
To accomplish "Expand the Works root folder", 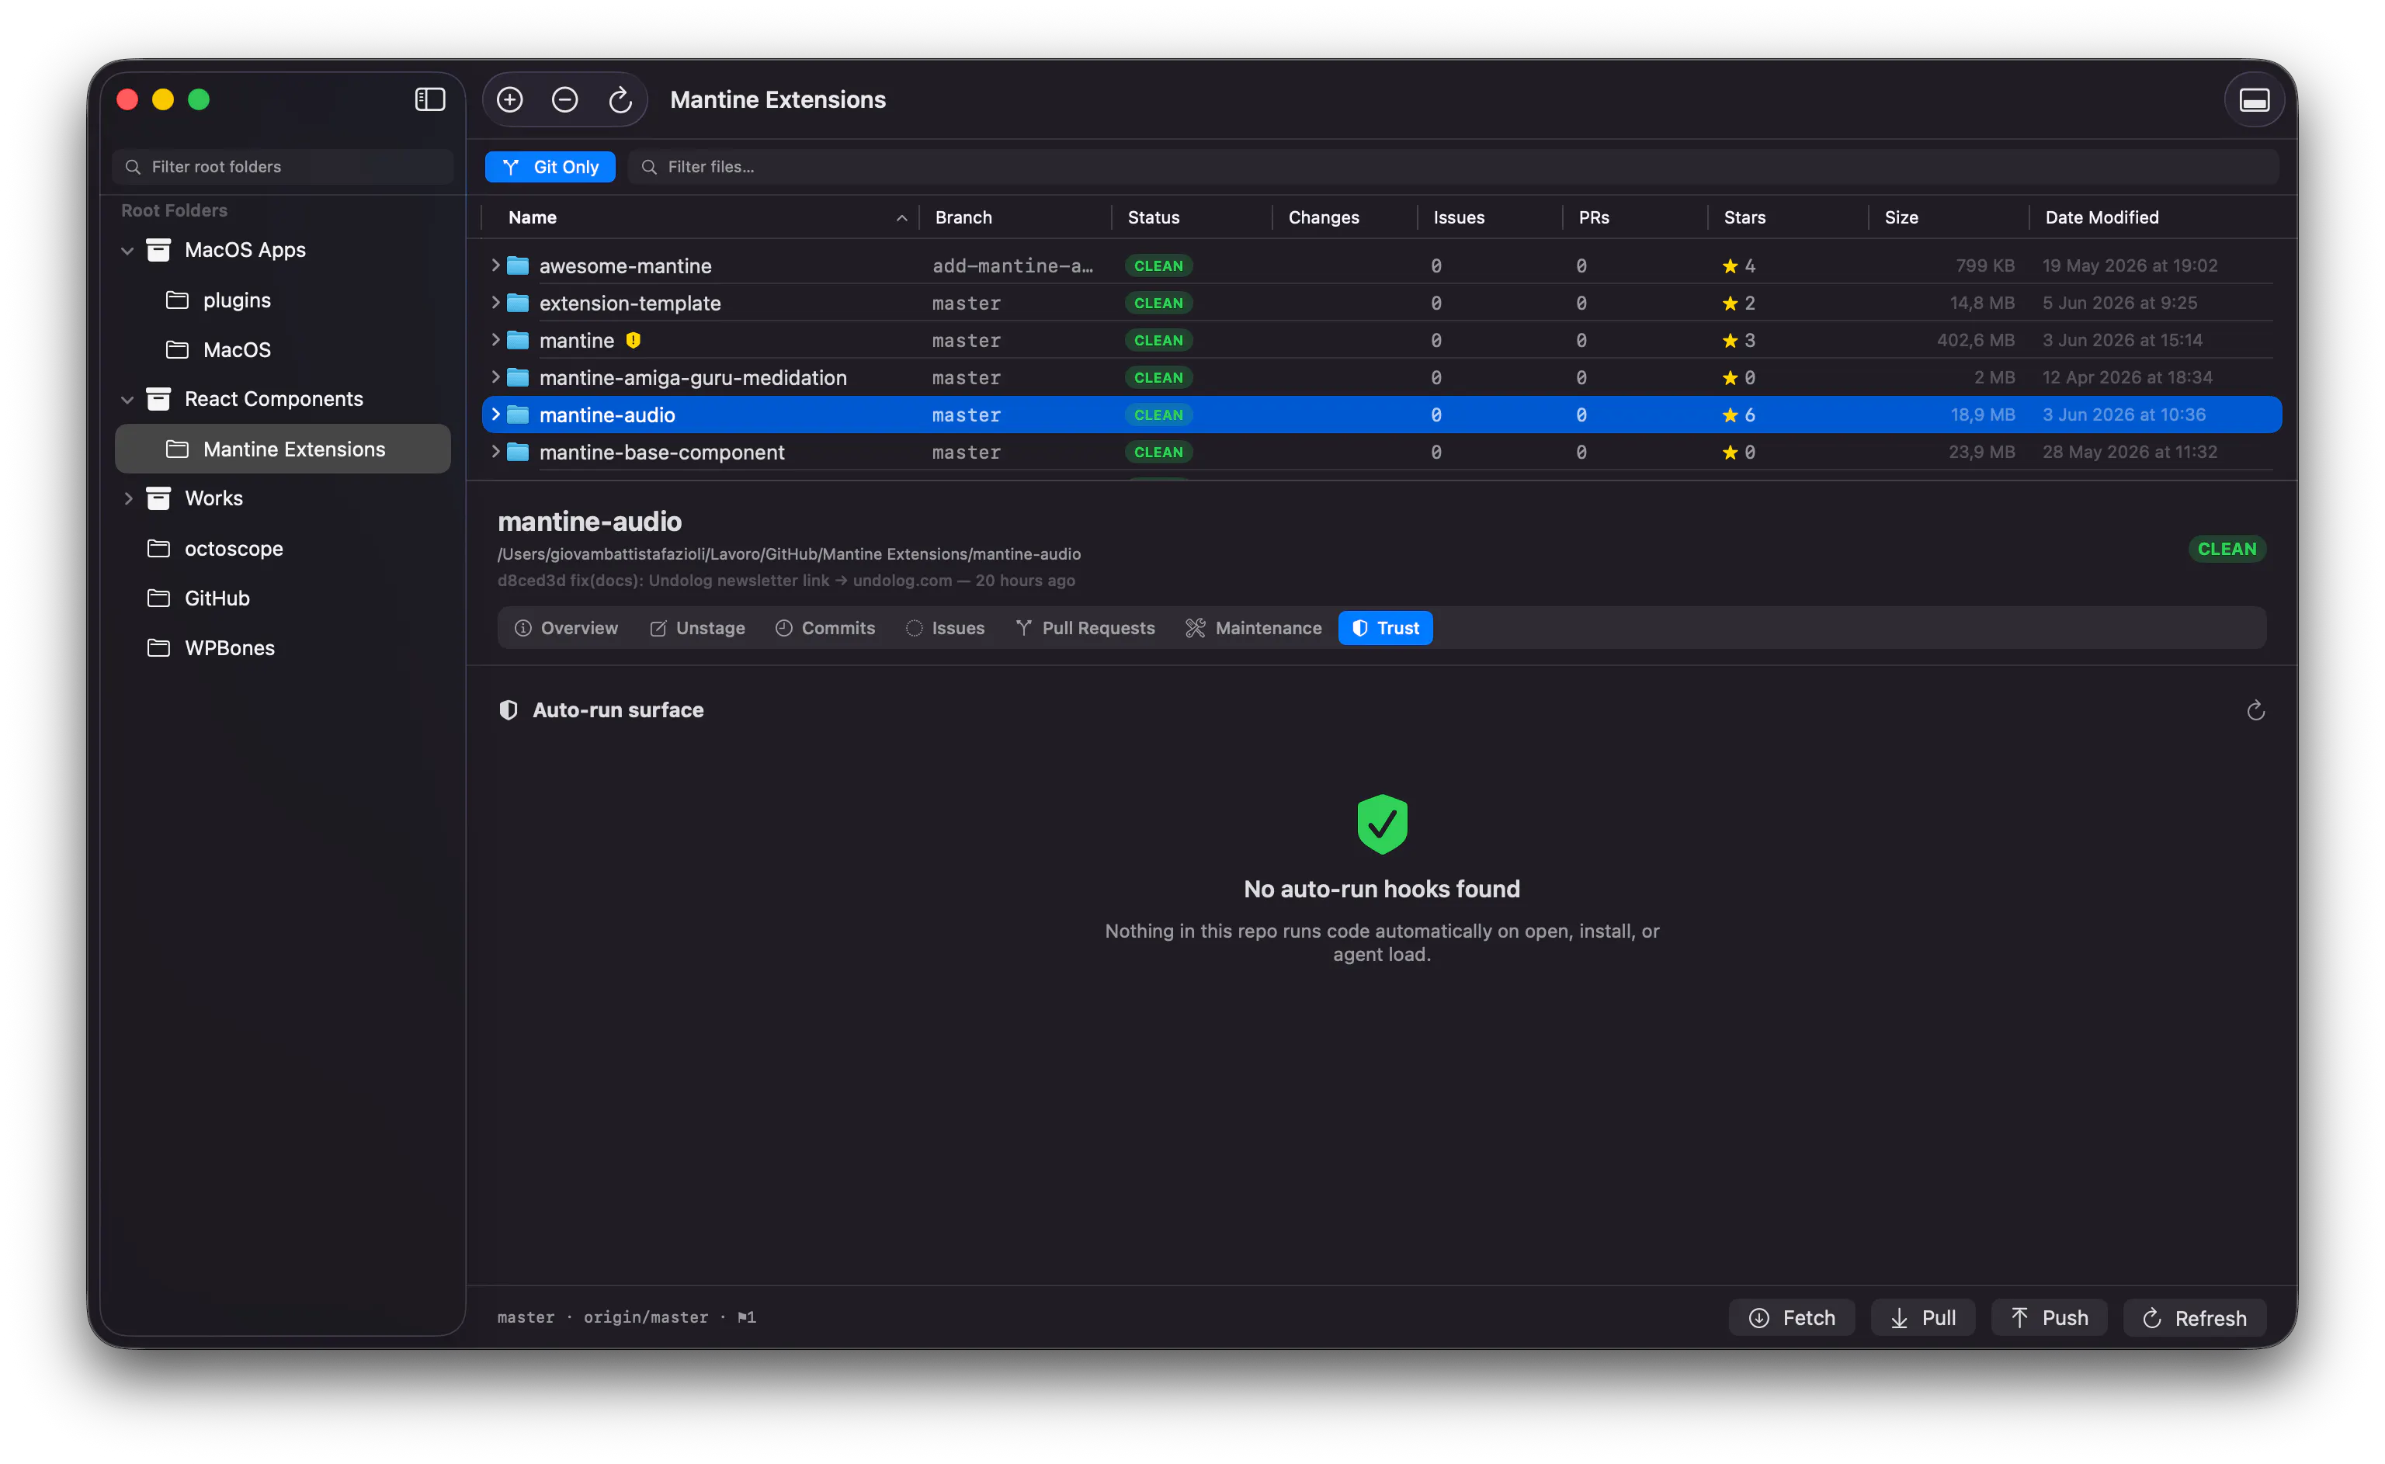I will (127, 498).
